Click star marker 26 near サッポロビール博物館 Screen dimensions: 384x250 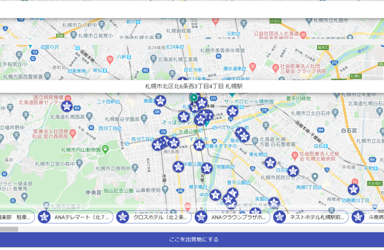coord(232,111)
